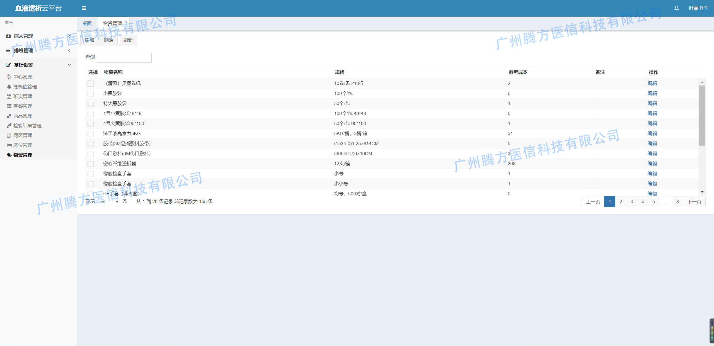Click the 病人管理 briefcase icon
The width and height of the screenshot is (714, 346).
pyautogui.click(x=8, y=36)
